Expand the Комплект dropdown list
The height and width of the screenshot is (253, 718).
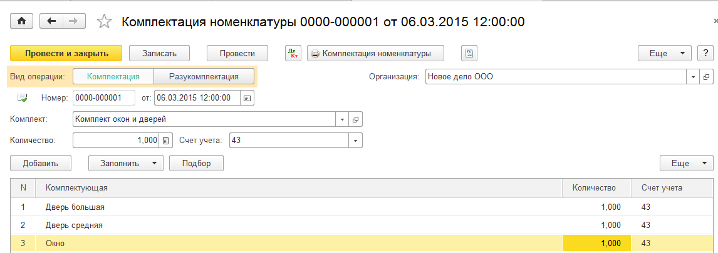(342, 119)
